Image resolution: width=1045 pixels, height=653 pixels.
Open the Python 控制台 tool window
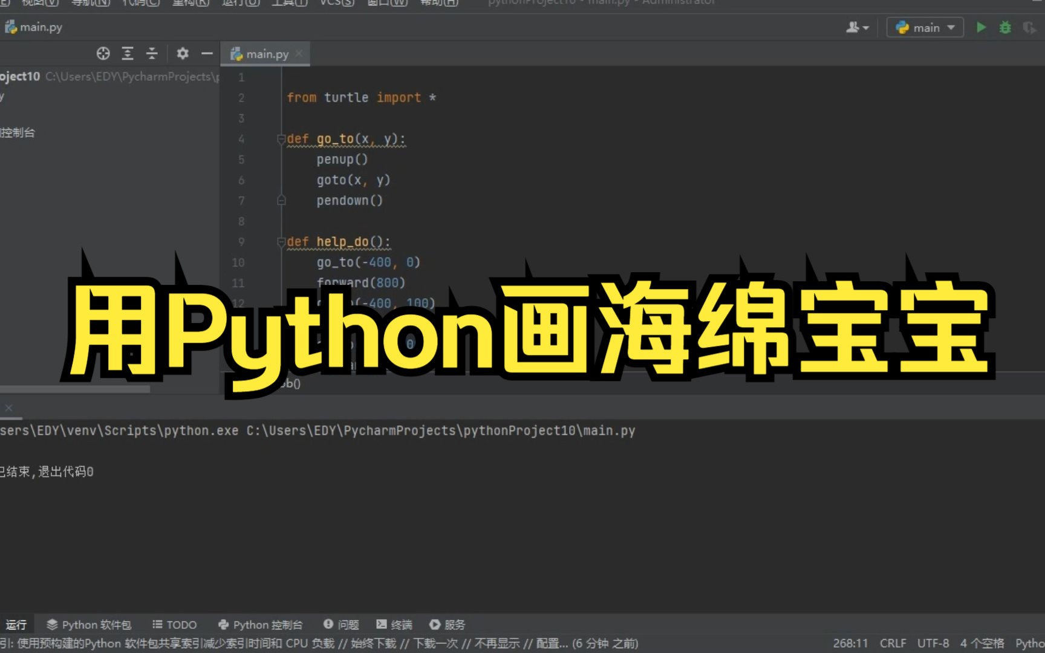point(261,625)
